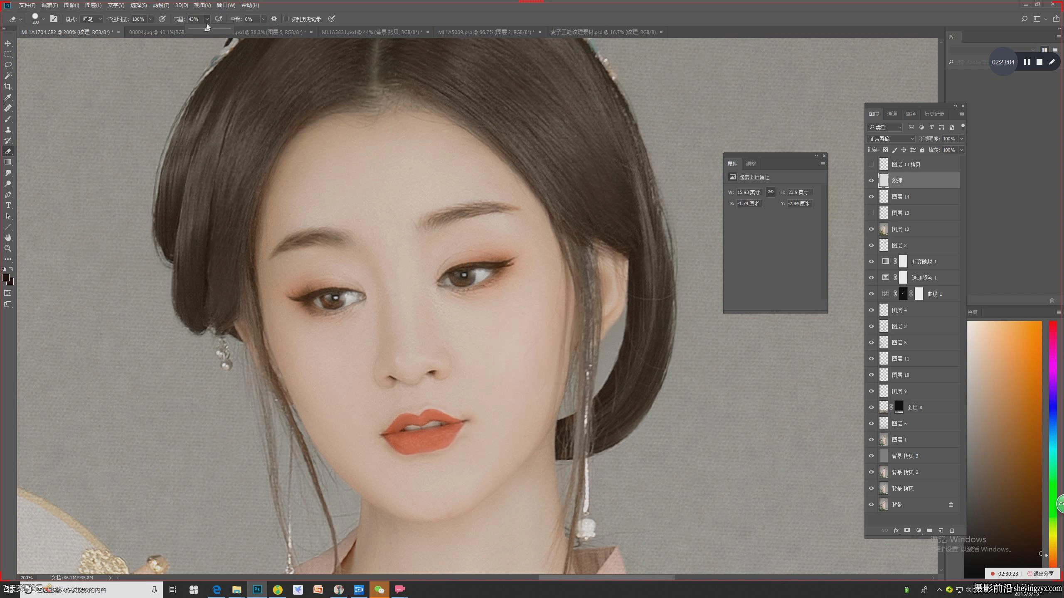Open the layer 不透明度 100% dropdown arrow
This screenshot has height=598, width=1064.
point(961,139)
